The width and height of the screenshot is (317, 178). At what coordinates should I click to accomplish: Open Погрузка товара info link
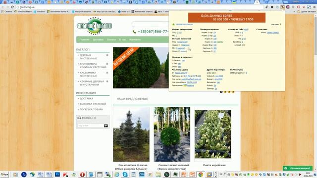pos(91,109)
